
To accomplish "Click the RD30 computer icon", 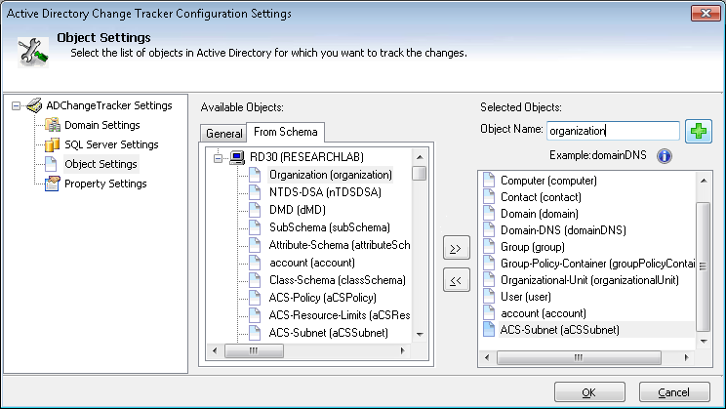I will coord(237,157).
